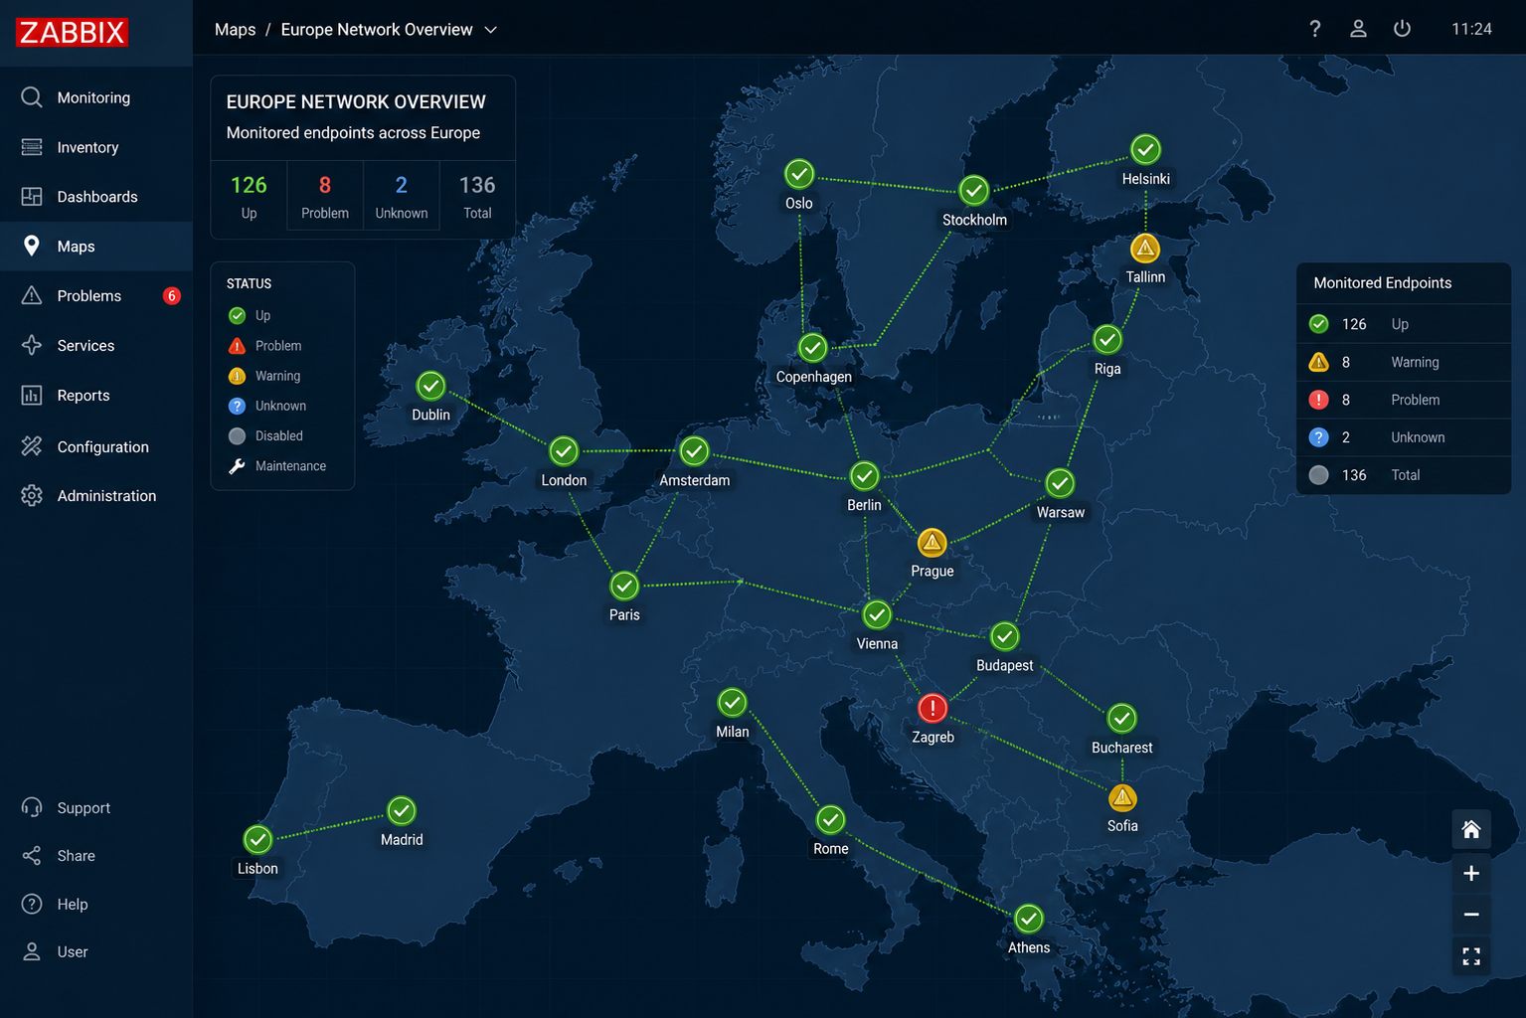Click the 8 Problem summary cell

coord(325,196)
